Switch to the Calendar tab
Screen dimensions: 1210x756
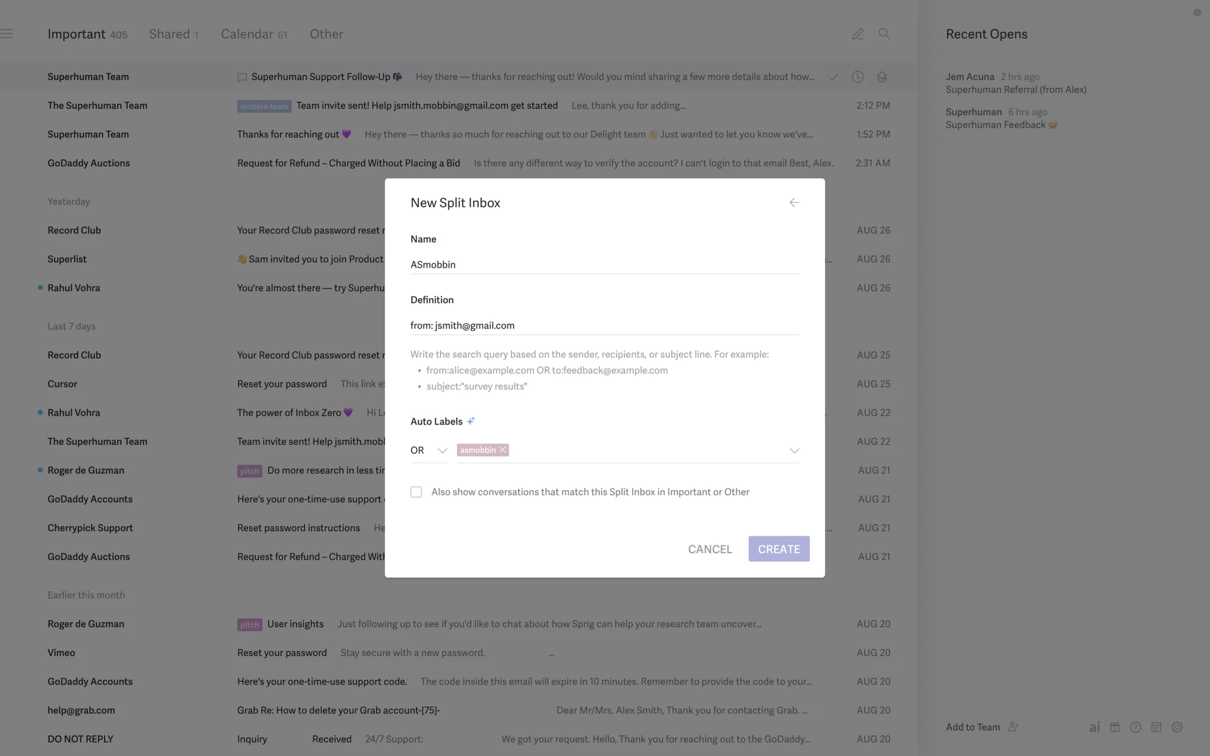pos(253,34)
